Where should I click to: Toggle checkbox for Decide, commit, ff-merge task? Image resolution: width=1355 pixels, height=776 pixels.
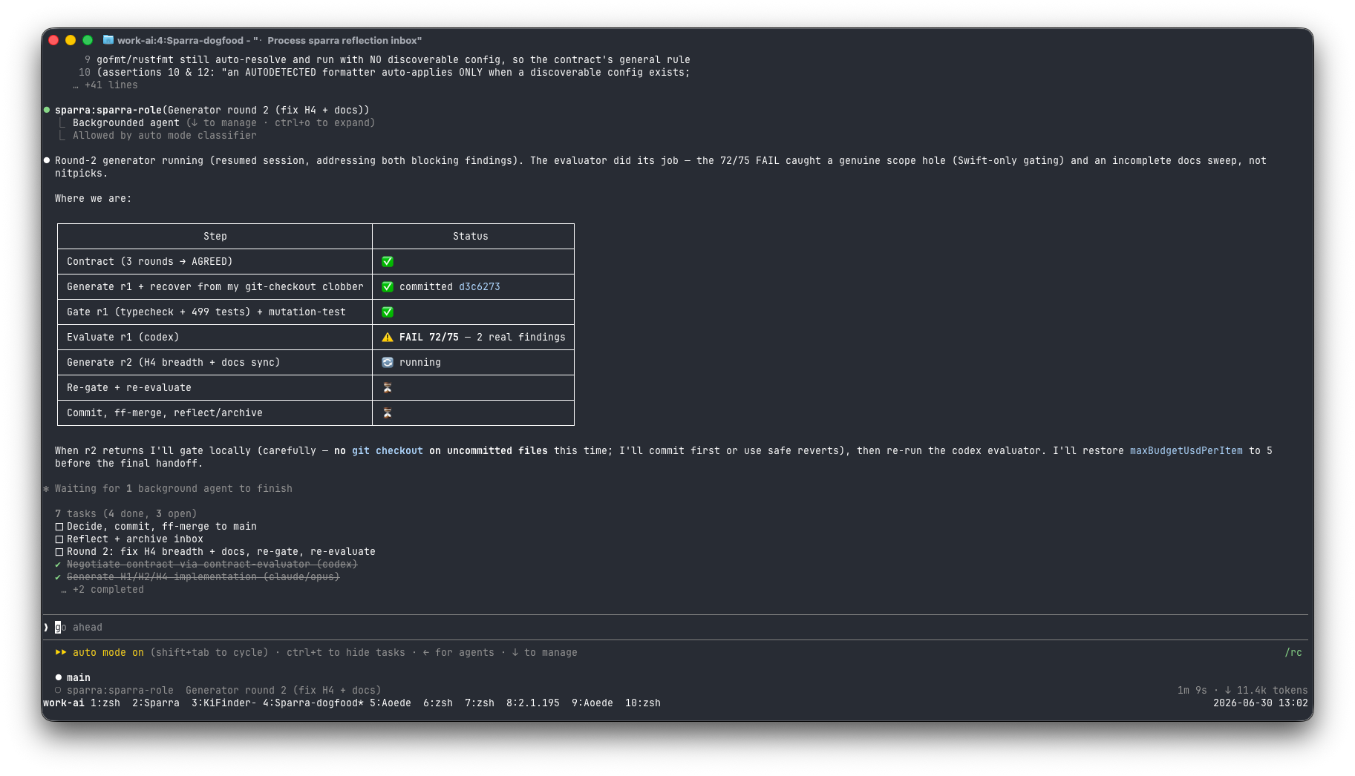(x=59, y=526)
